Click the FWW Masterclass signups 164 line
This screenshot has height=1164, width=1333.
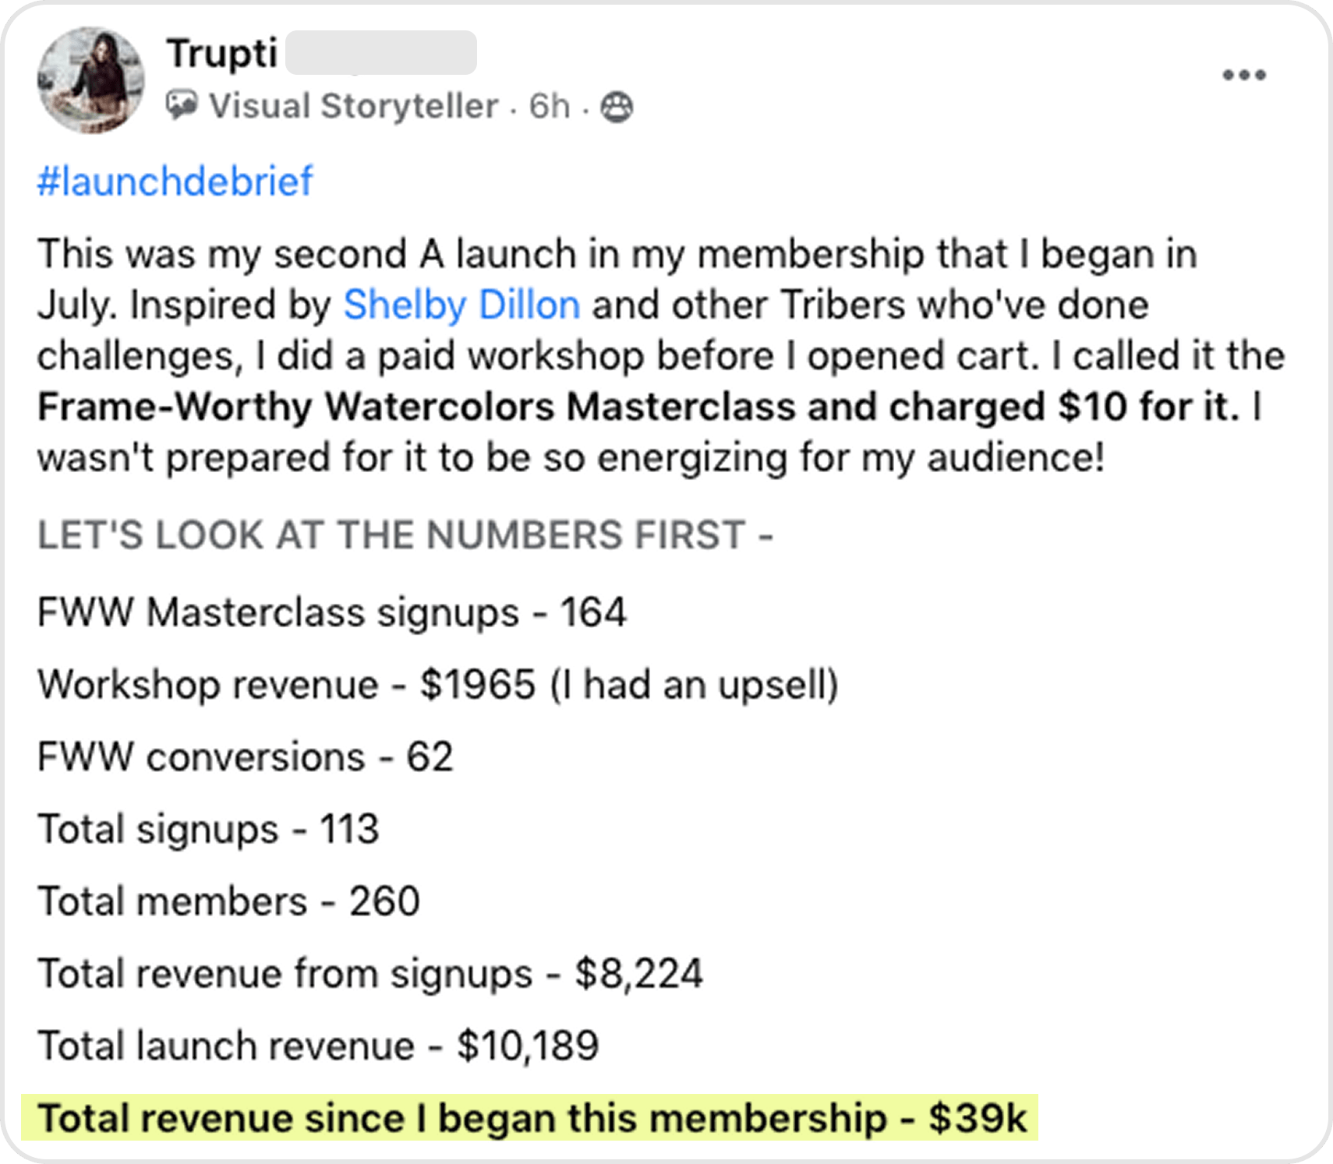[x=332, y=612]
